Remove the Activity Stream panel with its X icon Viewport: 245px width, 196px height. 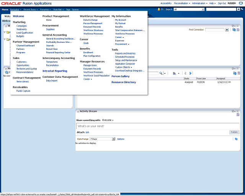click(237, 111)
